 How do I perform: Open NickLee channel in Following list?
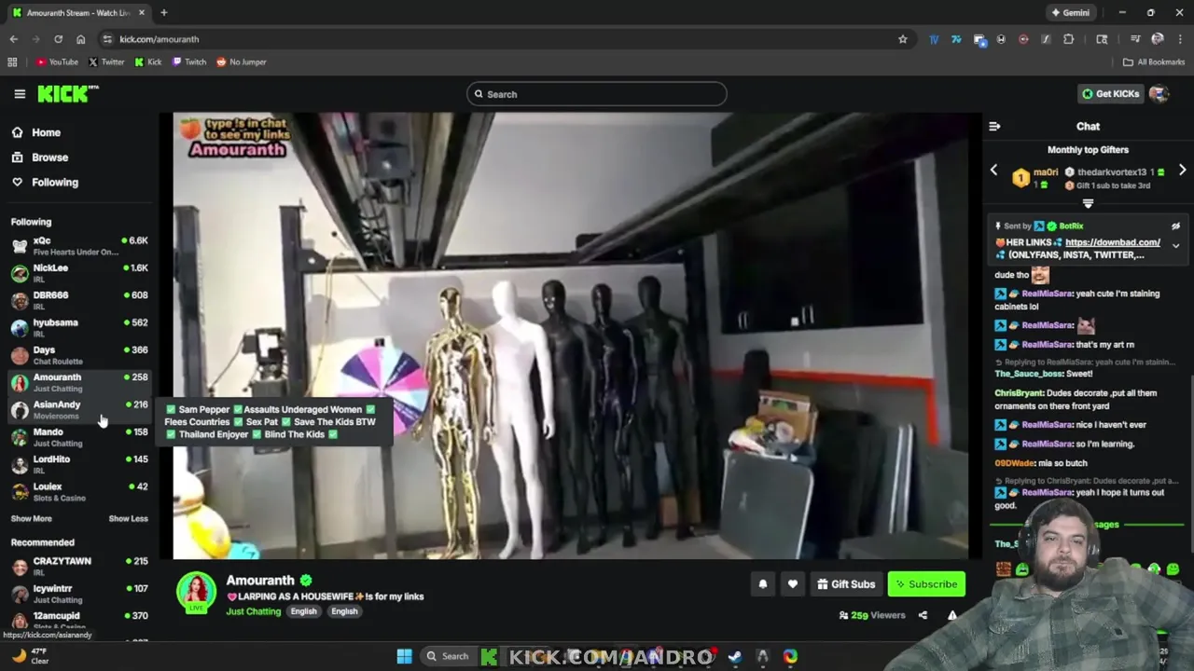79,273
